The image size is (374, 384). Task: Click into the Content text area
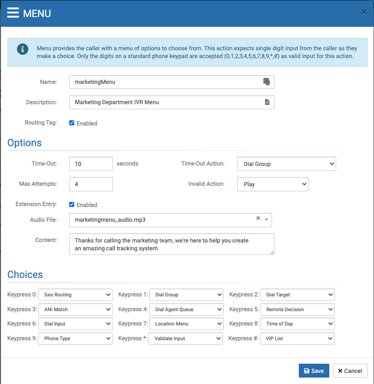(171, 244)
